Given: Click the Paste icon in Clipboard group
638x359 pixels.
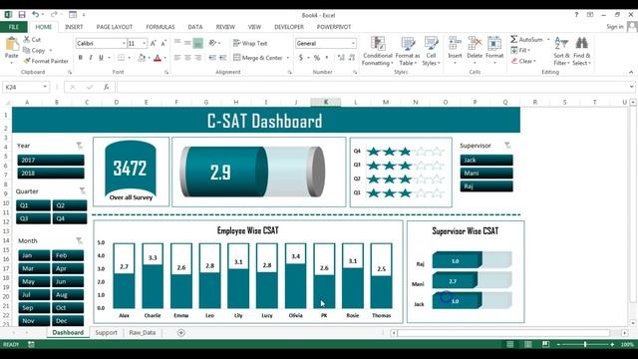Looking at the screenshot, I should click(x=11, y=44).
